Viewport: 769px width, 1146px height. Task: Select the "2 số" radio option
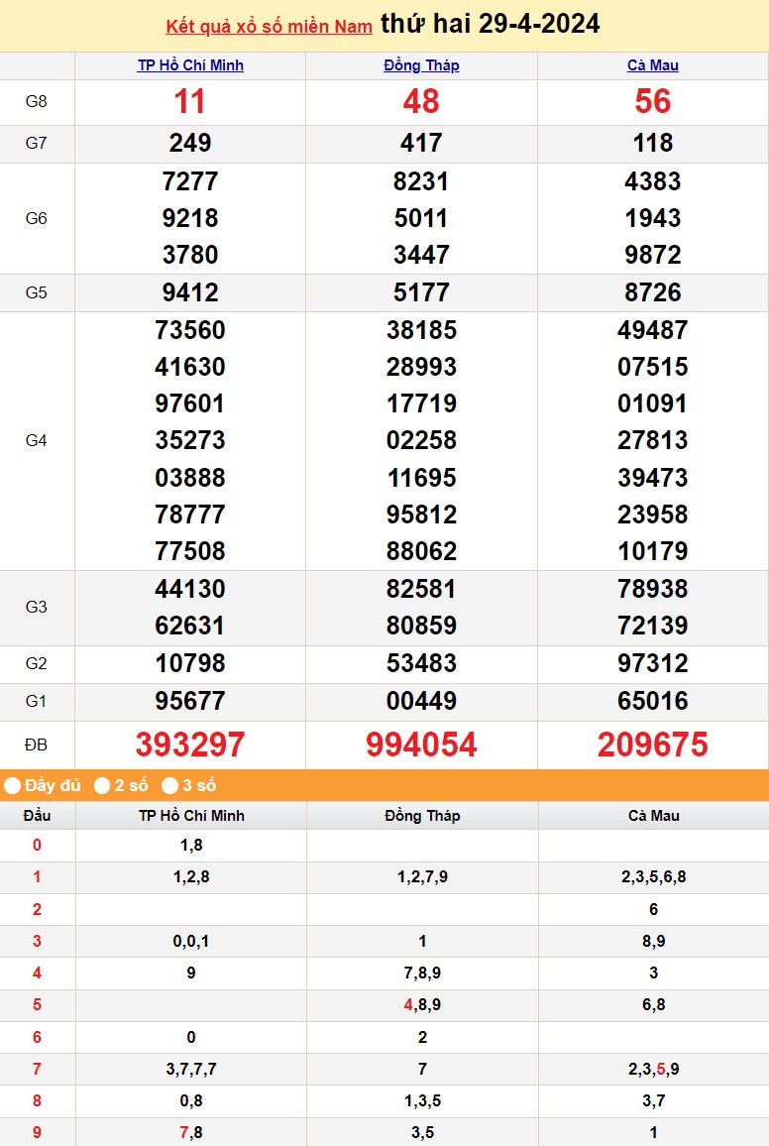(102, 786)
